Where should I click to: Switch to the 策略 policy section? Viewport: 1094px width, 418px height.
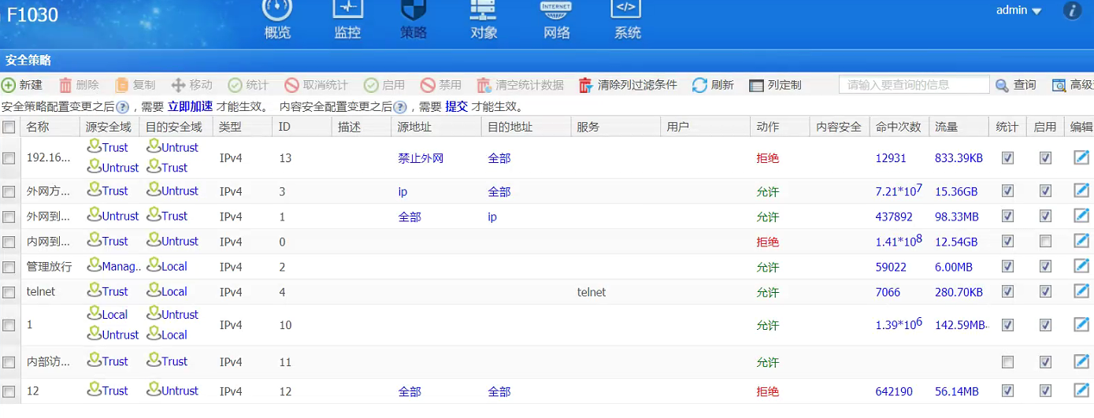413,20
